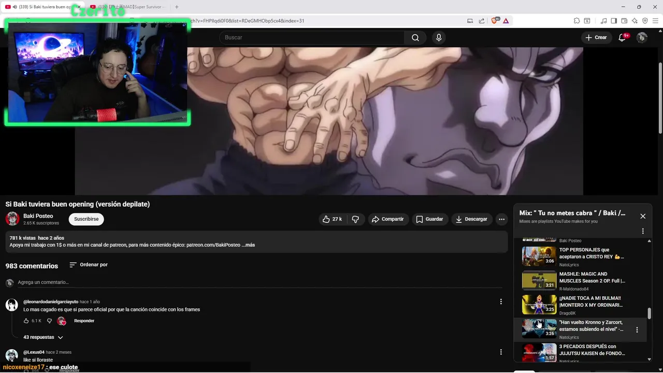The width and height of the screenshot is (663, 373).
Task: Click the Brave Rewards triangle icon
Action: click(506, 21)
